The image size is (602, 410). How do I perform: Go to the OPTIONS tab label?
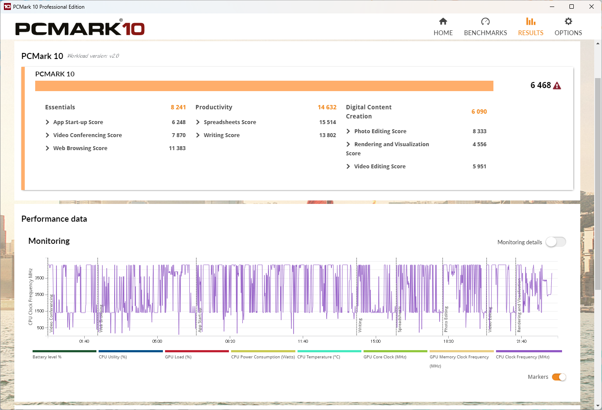568,33
